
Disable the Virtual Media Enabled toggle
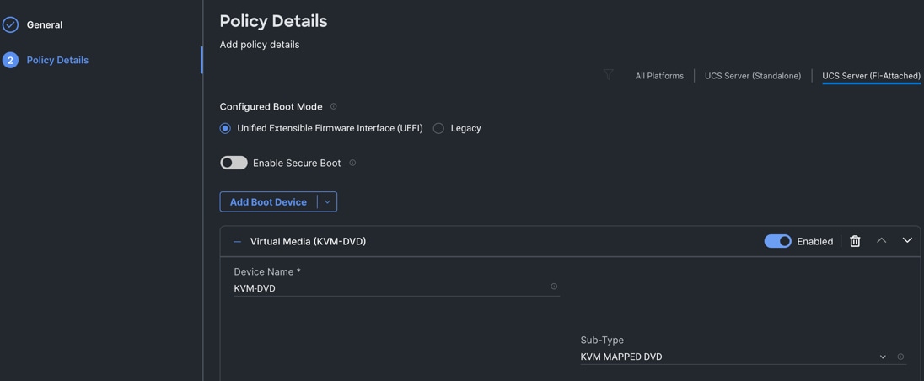pos(777,241)
